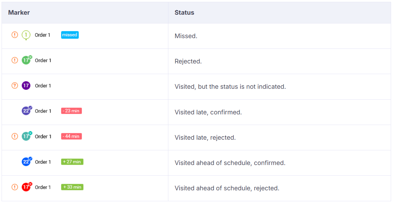Click the "Visited late, confirmed." status text

coord(208,112)
